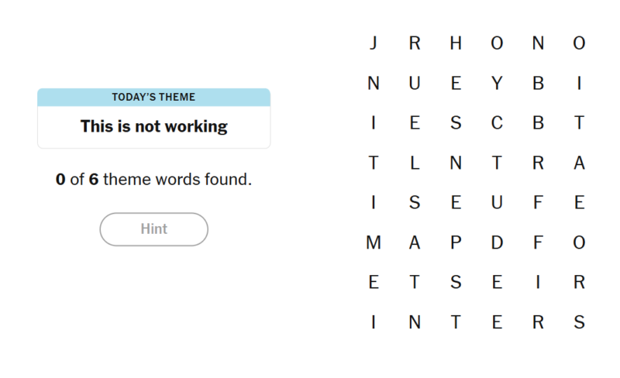Select the B in the second row

coord(538,84)
